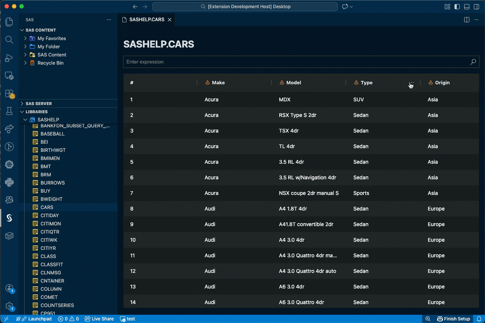Image resolution: width=485 pixels, height=323 pixels.
Task: Open Manage gear icon in activity bar
Action: tap(9, 306)
